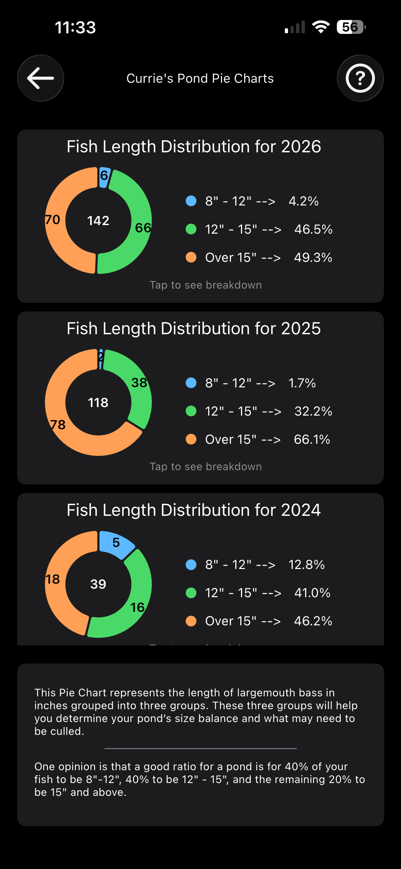Viewport: 401px width, 869px height.
Task: Tap the back arrow button
Action: [41, 78]
